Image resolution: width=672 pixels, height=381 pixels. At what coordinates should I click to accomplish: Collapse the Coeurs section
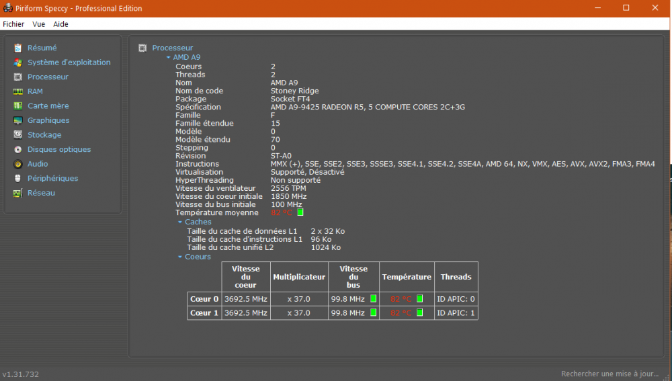click(x=180, y=257)
